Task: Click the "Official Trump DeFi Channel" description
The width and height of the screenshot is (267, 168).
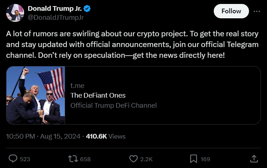Action: (113, 105)
